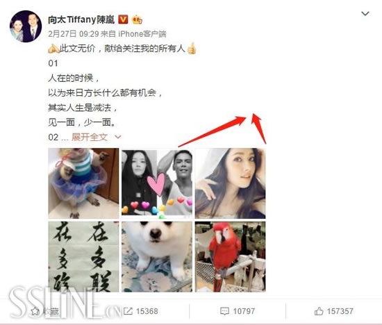Open the calligraphy scroll image thumbnail
Viewport: 382px width, 325px height.
click(83, 256)
